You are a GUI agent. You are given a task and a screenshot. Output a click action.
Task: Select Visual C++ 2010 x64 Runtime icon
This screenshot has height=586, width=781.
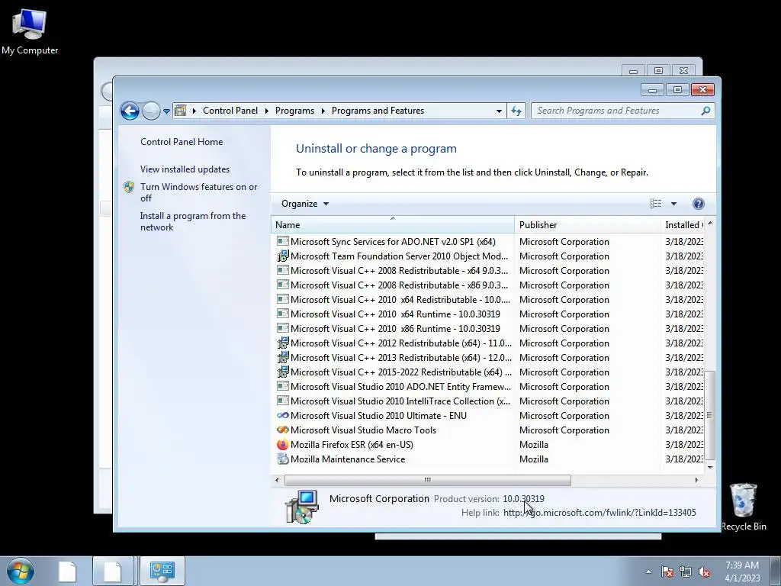pos(283,314)
